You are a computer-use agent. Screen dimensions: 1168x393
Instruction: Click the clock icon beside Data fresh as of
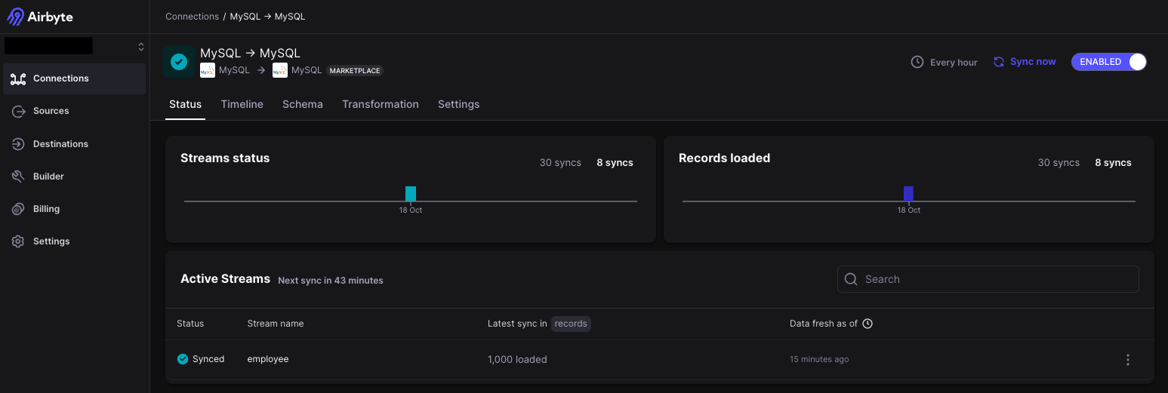[868, 324]
